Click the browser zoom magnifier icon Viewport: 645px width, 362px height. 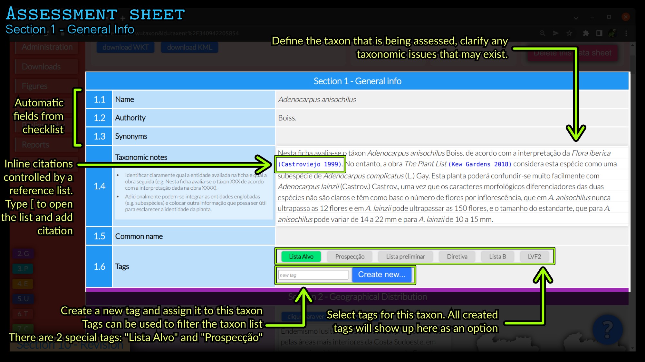point(543,33)
